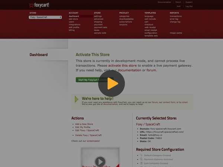Open the Documentation link in the top bar
Image resolution: width=223 pixels, height=167 pixels.
click(164, 2)
